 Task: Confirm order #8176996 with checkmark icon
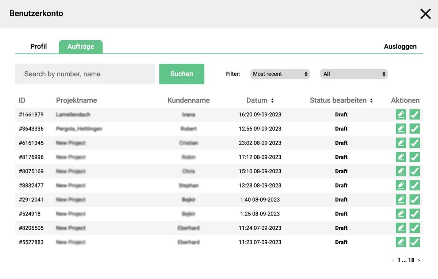click(415, 157)
